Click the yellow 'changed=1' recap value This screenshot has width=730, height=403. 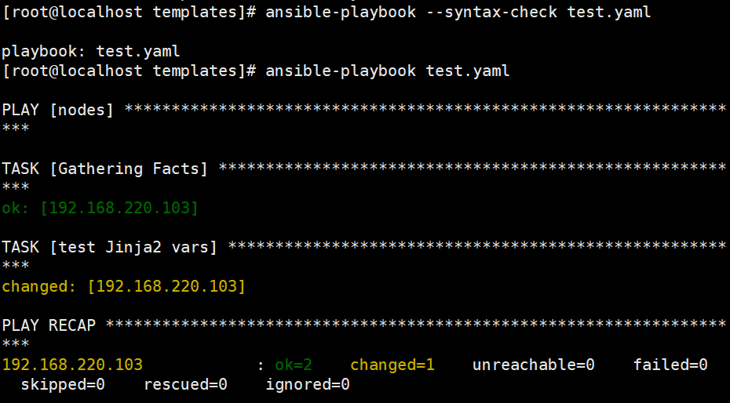(x=392, y=365)
